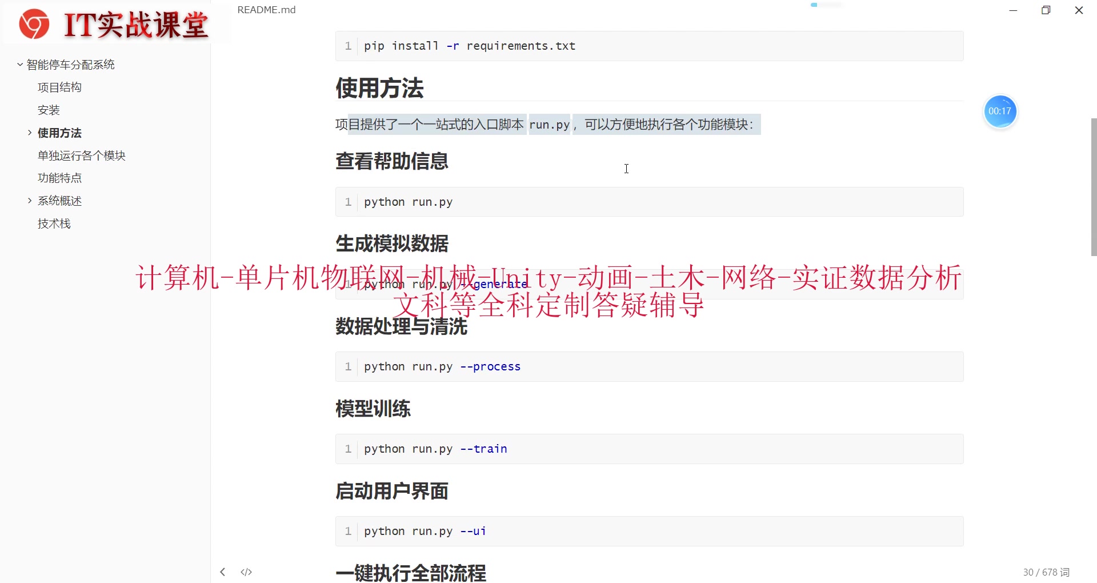
Task: Click the 模型训练 heading
Action: click(373, 409)
